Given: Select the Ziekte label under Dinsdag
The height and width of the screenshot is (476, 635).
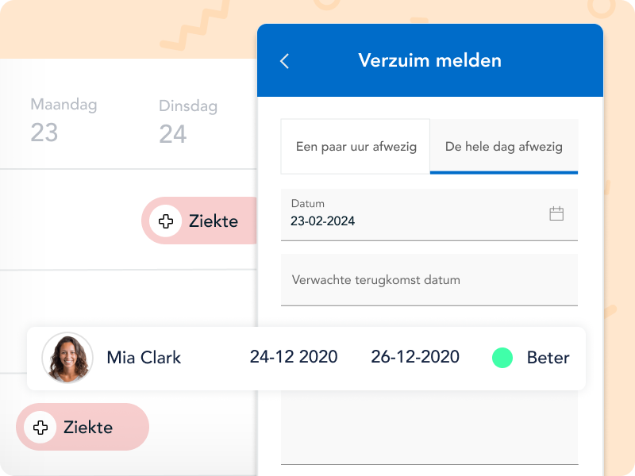Looking at the screenshot, I should point(214,221).
